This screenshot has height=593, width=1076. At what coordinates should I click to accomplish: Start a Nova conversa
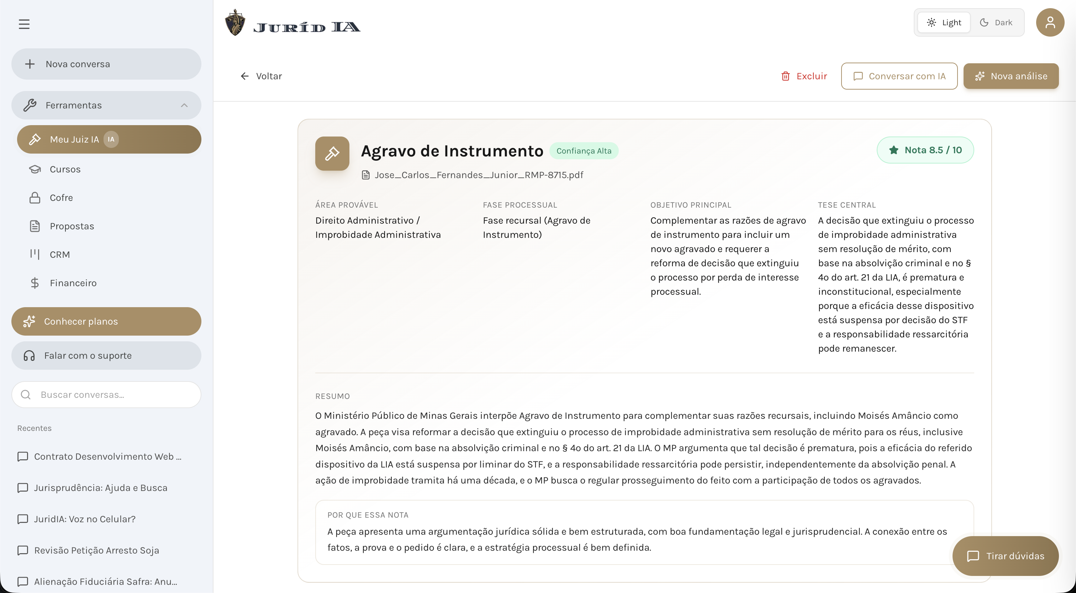[x=106, y=64]
